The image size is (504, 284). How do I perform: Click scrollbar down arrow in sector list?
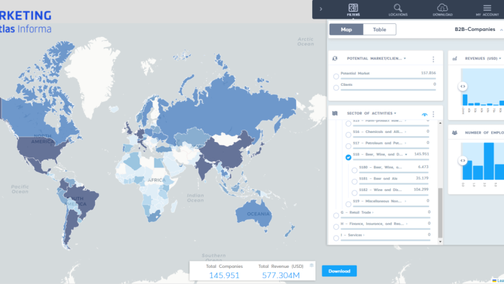click(441, 241)
